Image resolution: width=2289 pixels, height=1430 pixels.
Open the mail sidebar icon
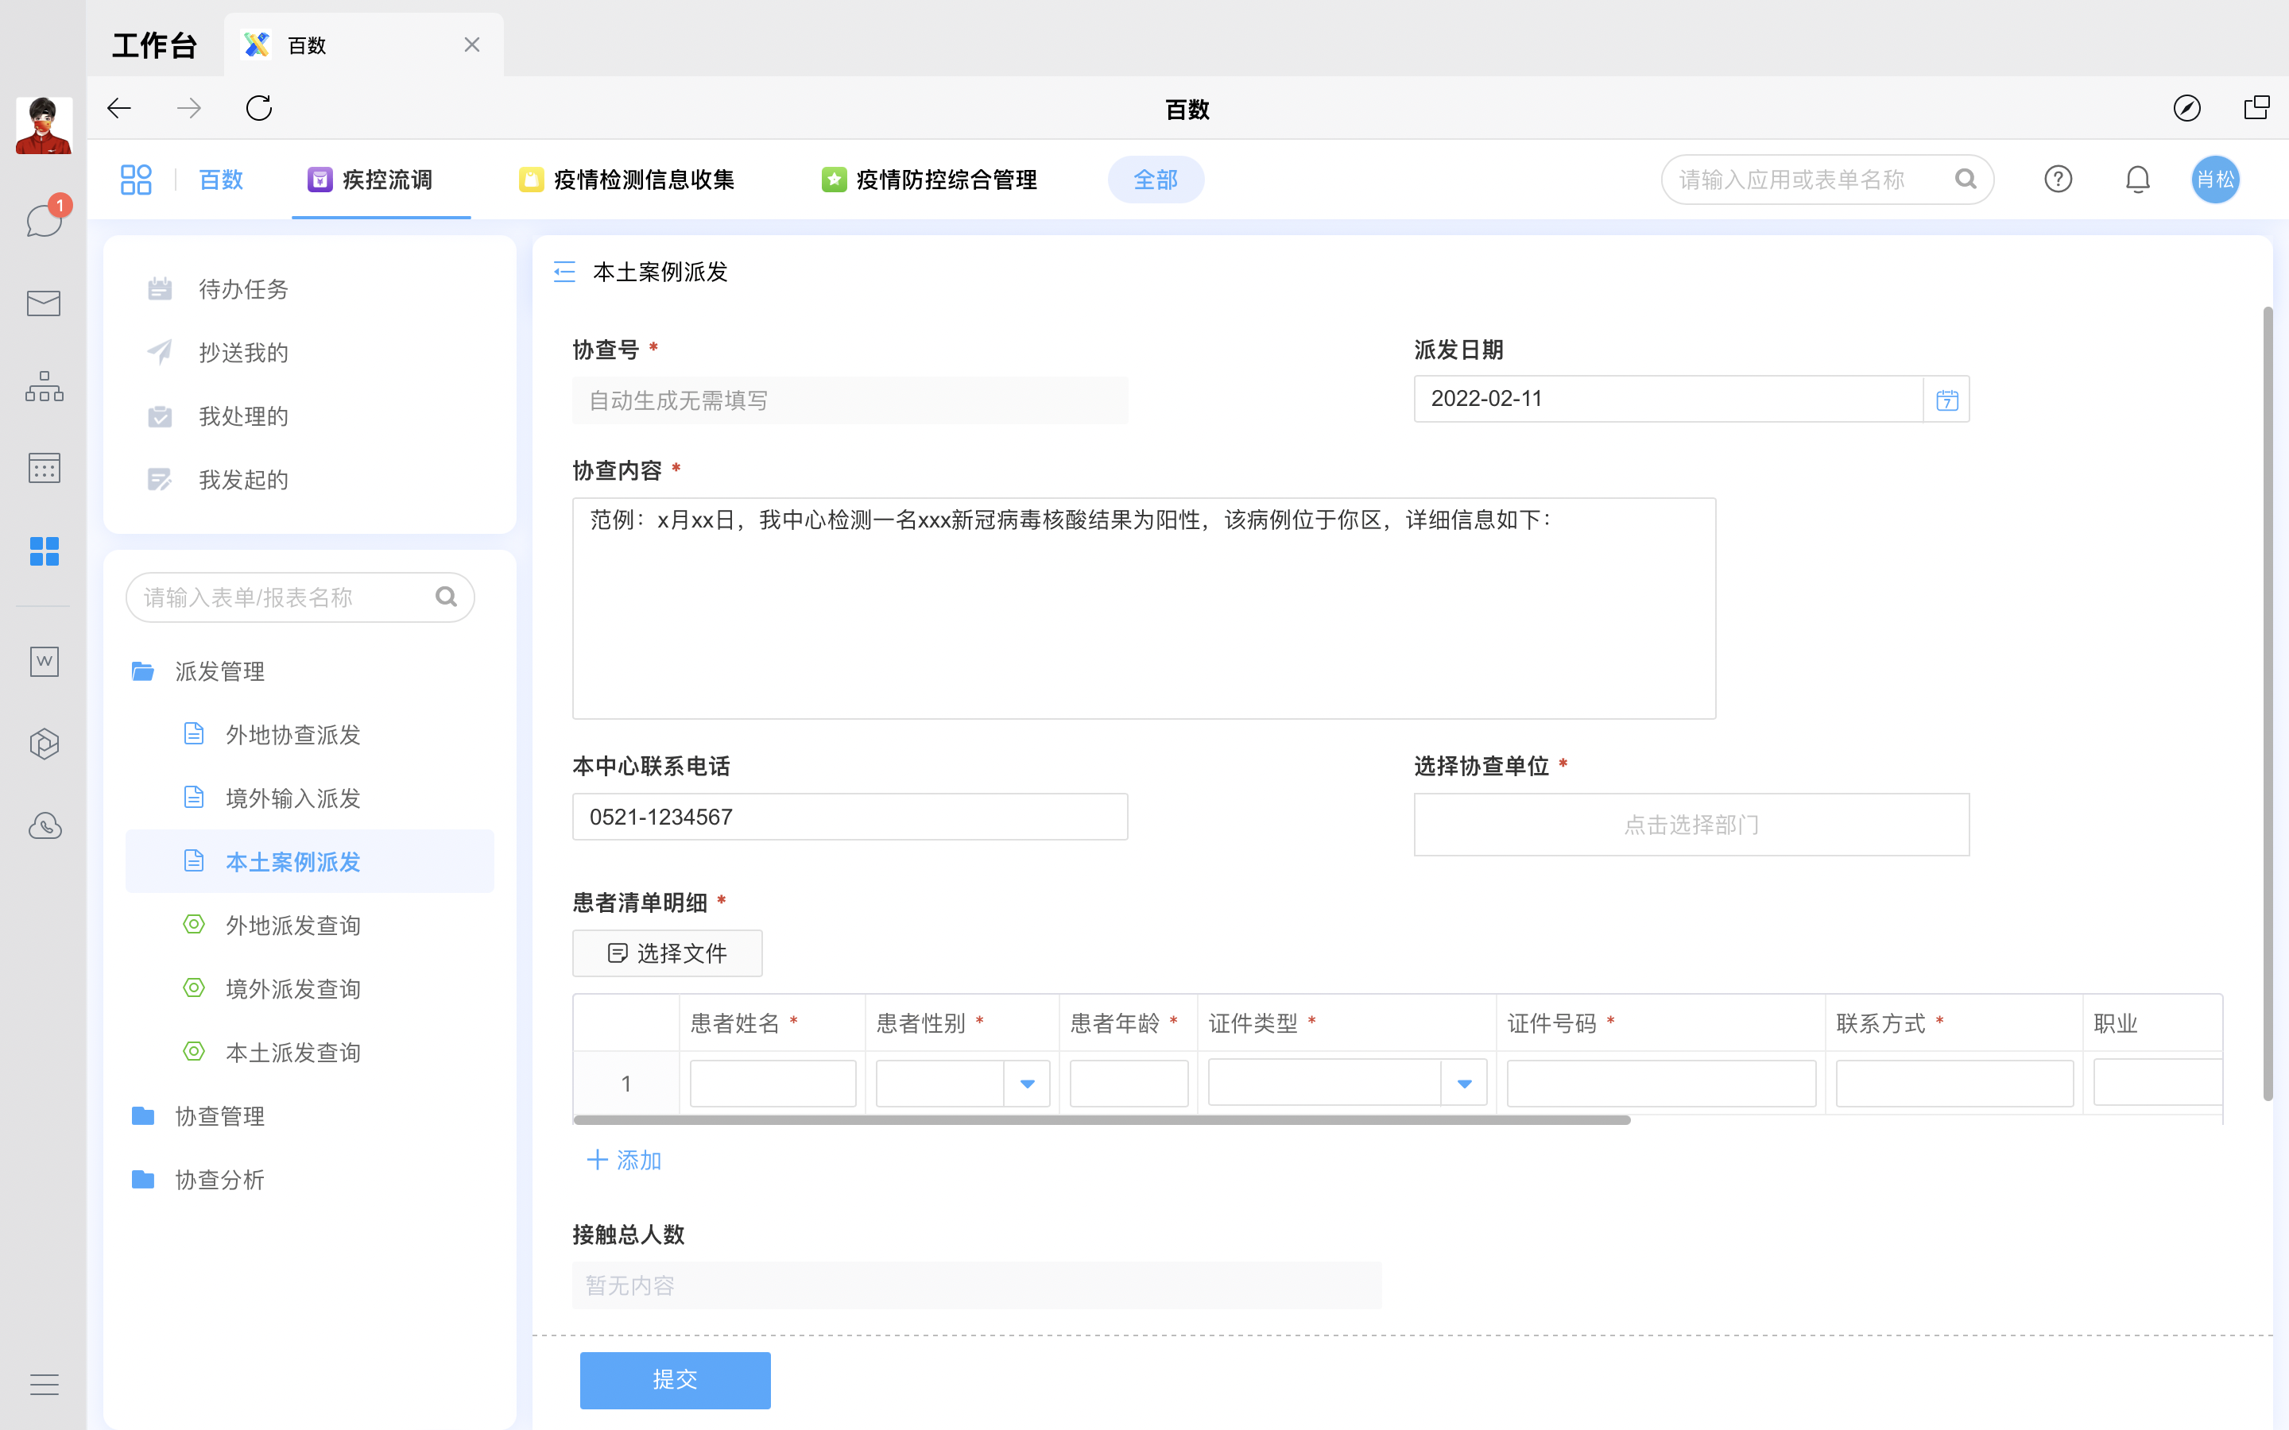(x=44, y=303)
